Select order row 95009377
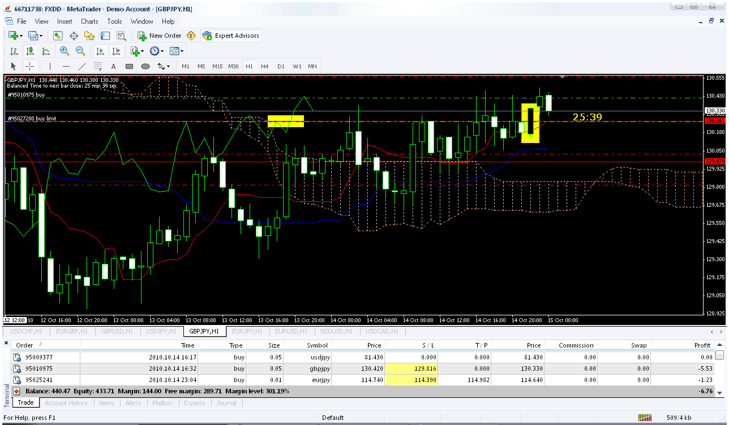Viewport: 729px width, 425px height. point(362,357)
